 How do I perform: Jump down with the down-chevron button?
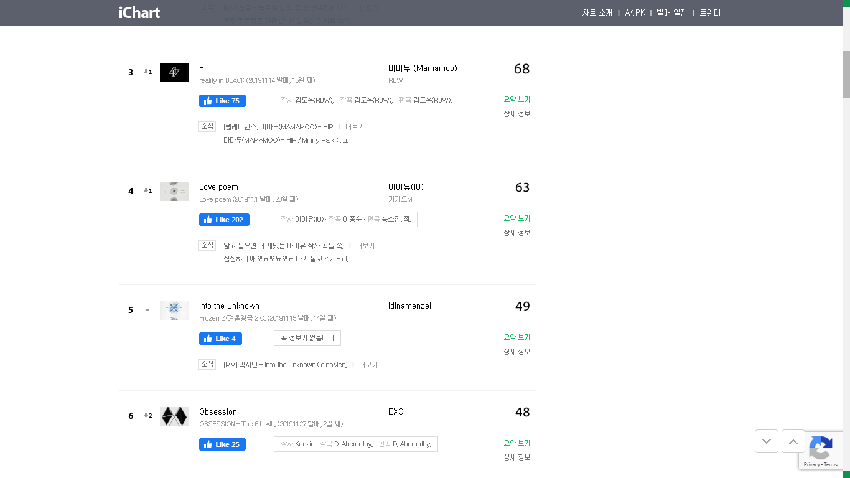click(767, 441)
